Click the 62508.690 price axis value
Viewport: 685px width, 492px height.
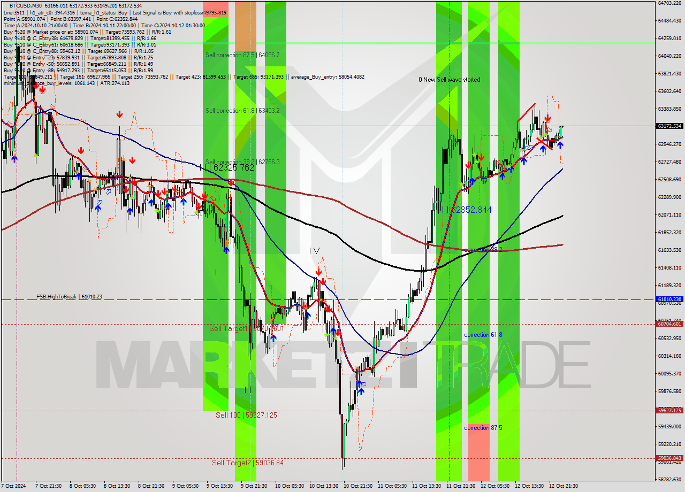click(669, 179)
